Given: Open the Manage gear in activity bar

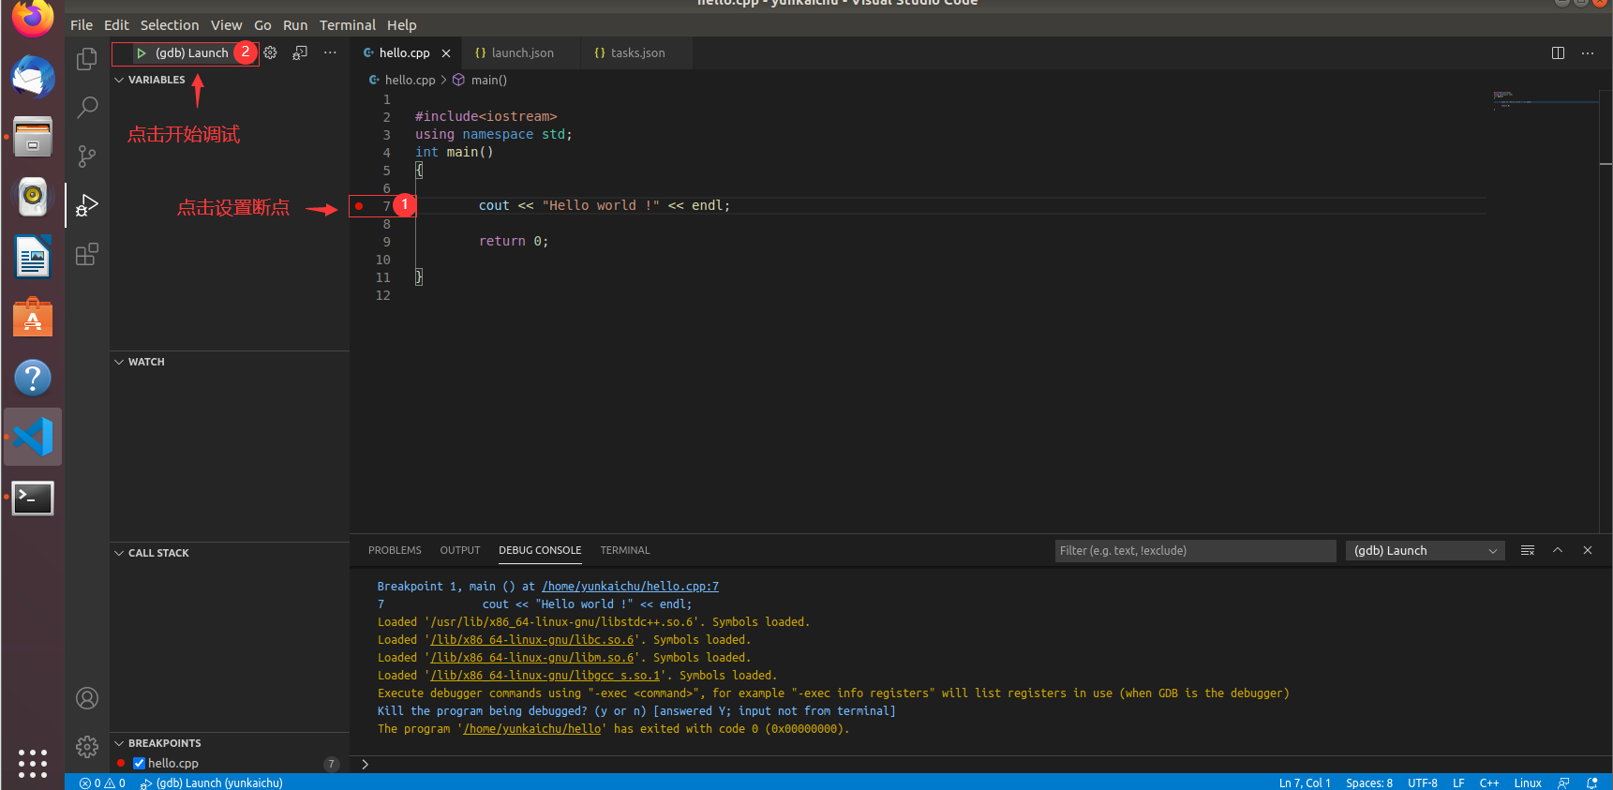Looking at the screenshot, I should coord(87,747).
